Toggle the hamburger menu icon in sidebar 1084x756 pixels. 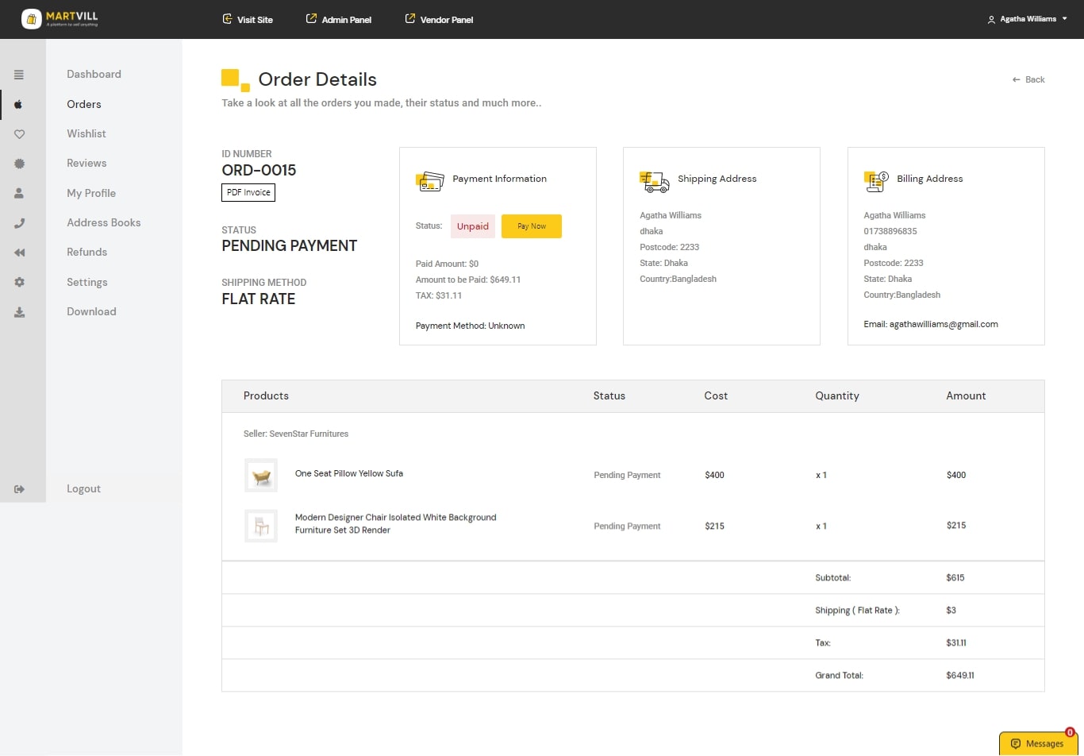click(x=19, y=75)
